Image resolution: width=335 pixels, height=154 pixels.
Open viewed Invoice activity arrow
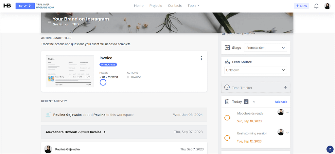pos(104,132)
